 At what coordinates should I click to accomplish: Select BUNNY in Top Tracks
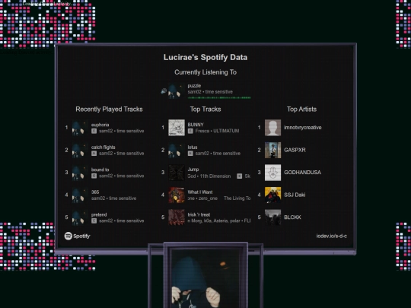(196, 125)
